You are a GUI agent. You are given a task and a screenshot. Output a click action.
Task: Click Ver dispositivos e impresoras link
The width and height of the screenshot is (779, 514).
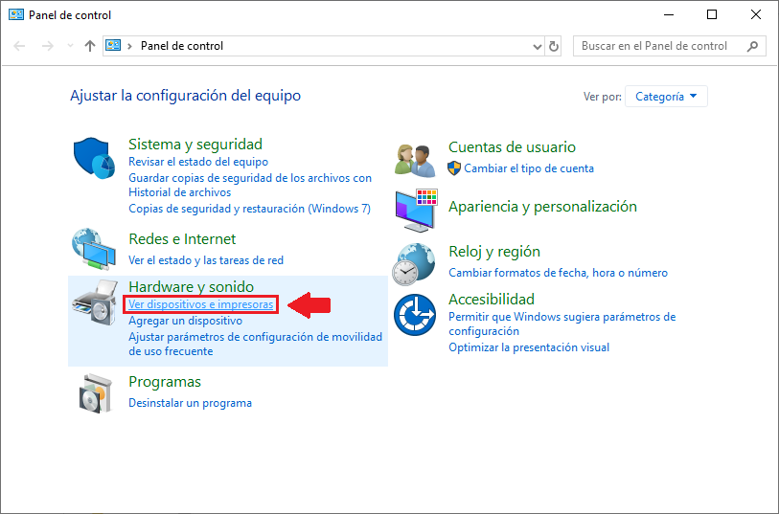coord(200,304)
